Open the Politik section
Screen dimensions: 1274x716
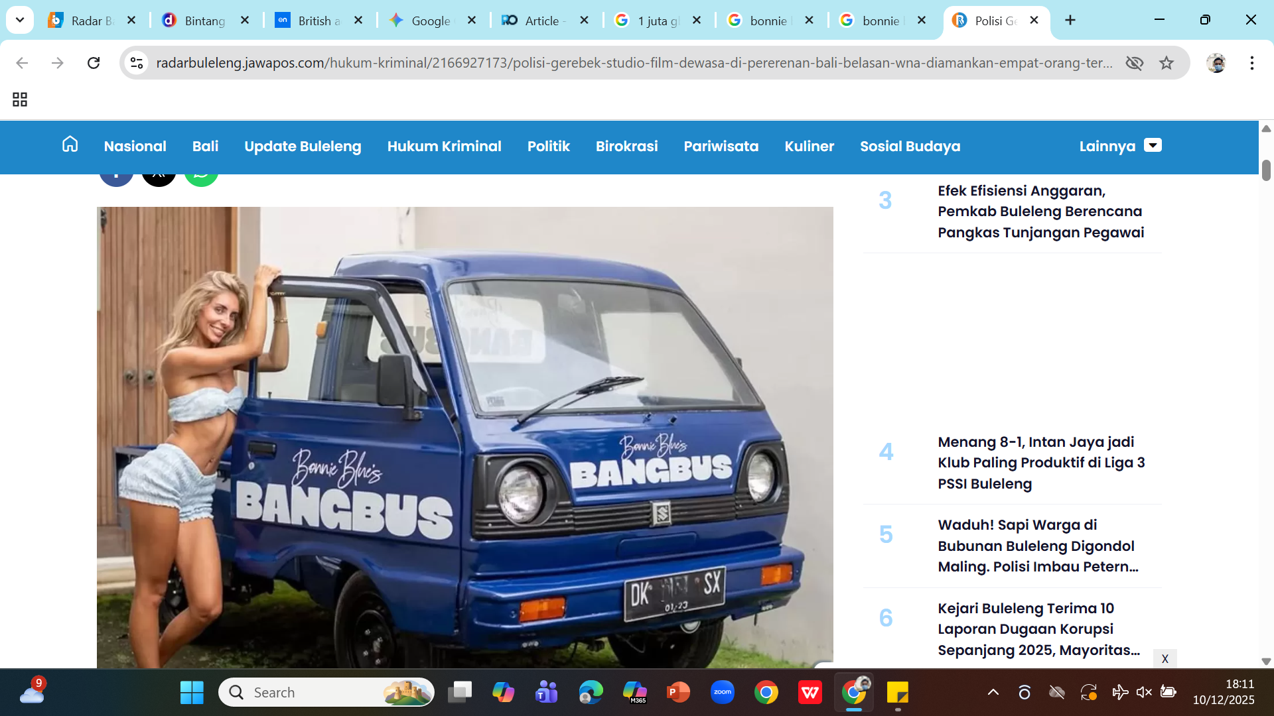(548, 146)
